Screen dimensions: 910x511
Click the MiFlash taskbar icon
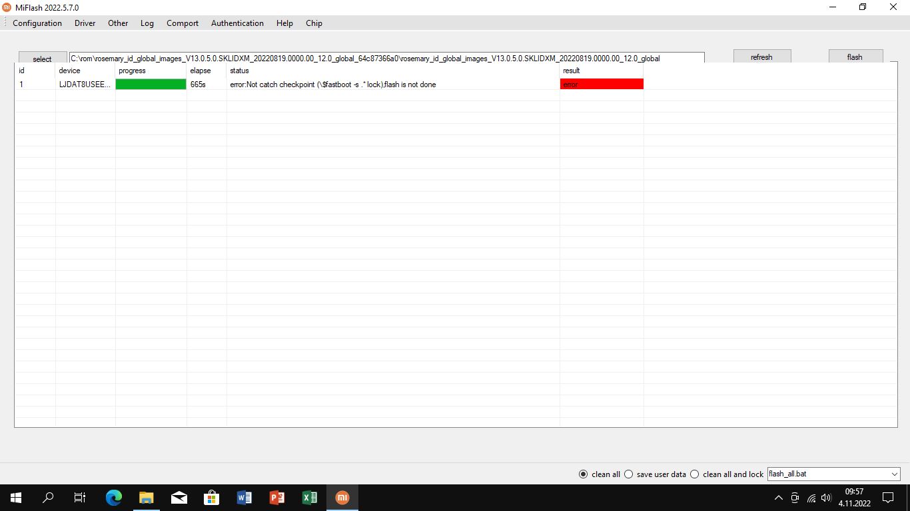tap(342, 498)
